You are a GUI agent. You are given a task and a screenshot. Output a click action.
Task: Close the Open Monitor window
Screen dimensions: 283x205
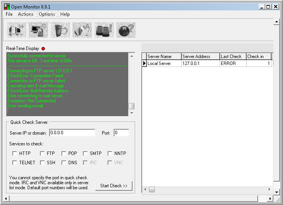point(276,7)
